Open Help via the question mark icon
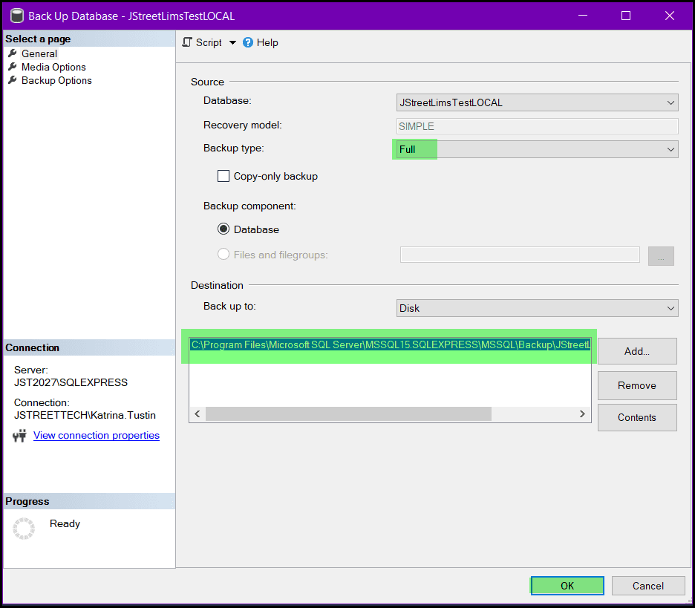The width and height of the screenshot is (695, 608). [x=248, y=42]
